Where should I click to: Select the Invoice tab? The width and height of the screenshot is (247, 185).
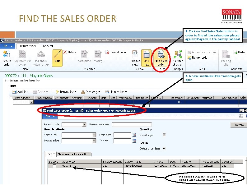point(51,154)
